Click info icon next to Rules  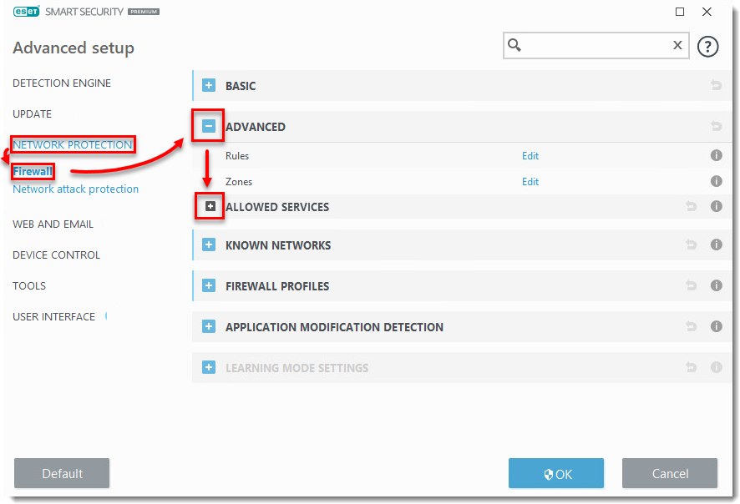pyautogui.click(x=716, y=156)
